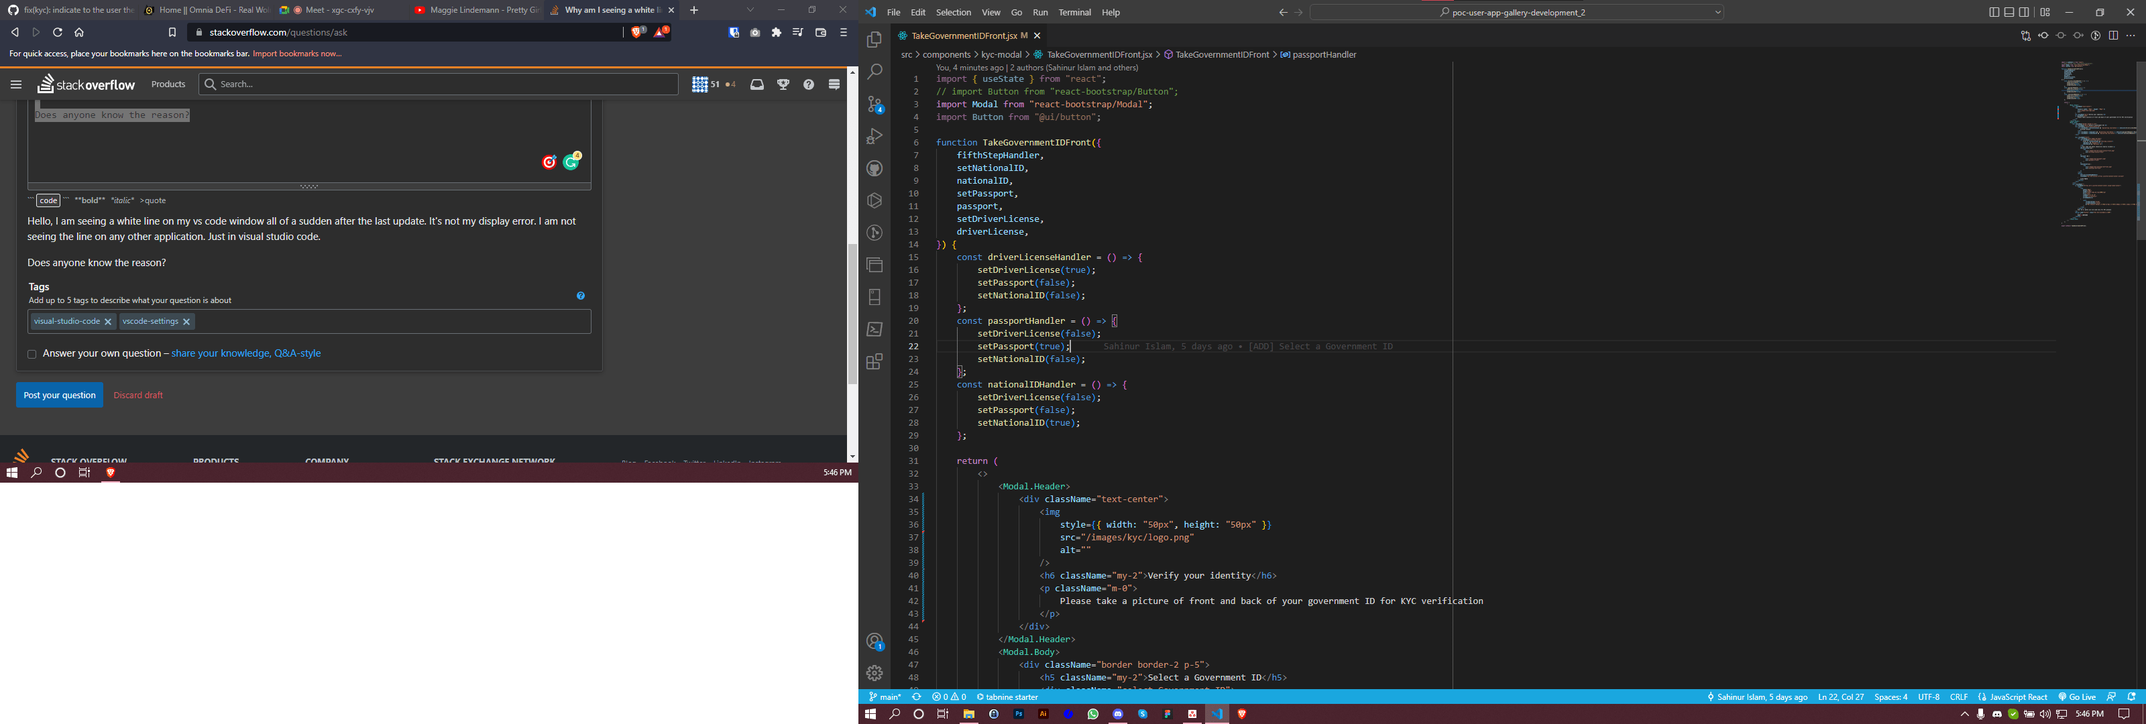2146x724 pixels.
Task: Open the Terminal menu
Action: coord(1074,13)
